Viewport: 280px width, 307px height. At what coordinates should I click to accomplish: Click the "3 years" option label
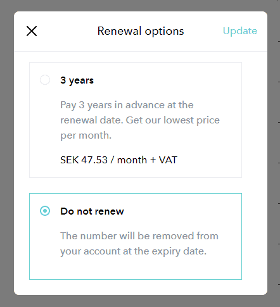point(77,80)
